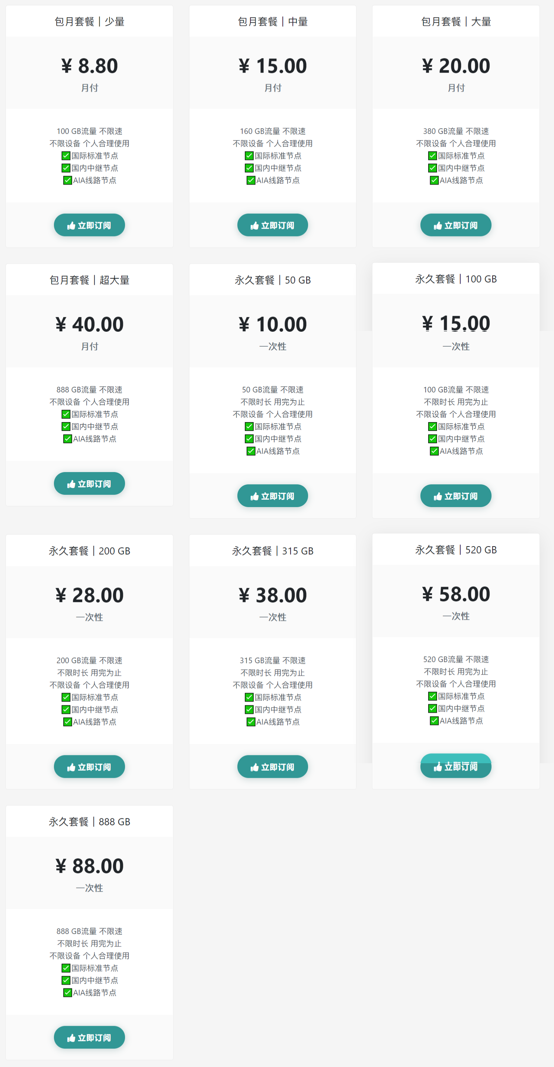Open the 包月套餐 | 超大量 plan title
This screenshot has width=554, height=1067.
89,280
